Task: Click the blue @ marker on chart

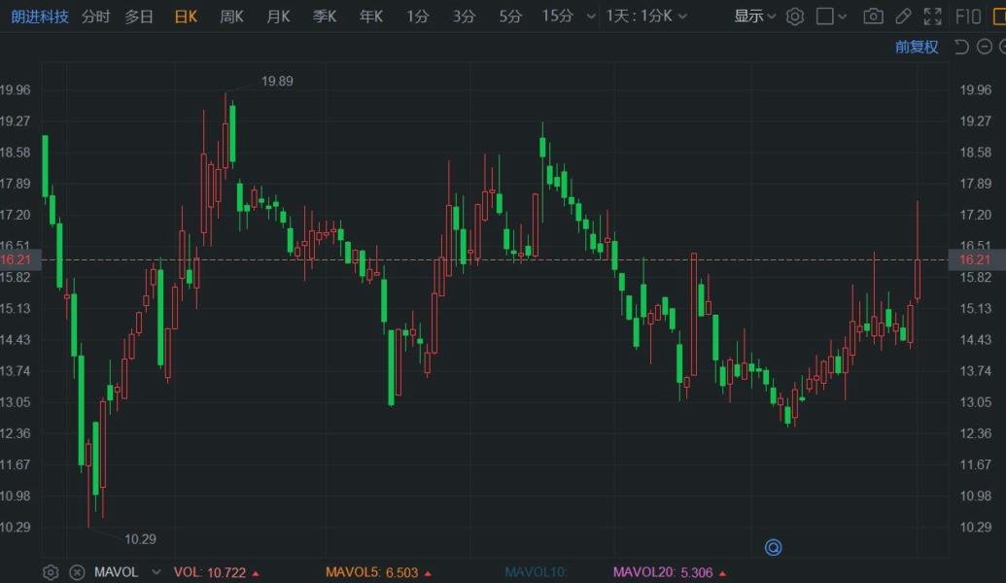Action: click(x=773, y=547)
